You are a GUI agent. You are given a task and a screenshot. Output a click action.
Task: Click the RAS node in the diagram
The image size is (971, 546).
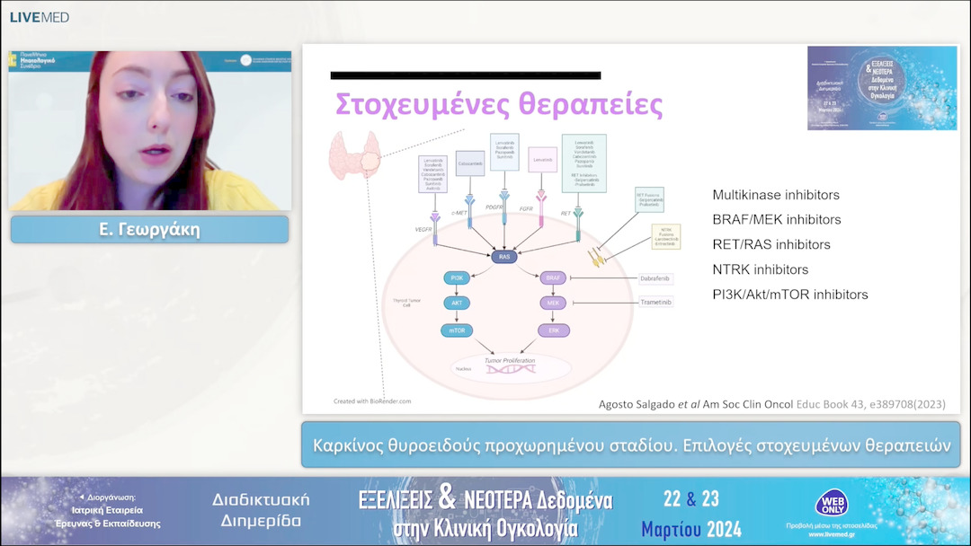(504, 257)
